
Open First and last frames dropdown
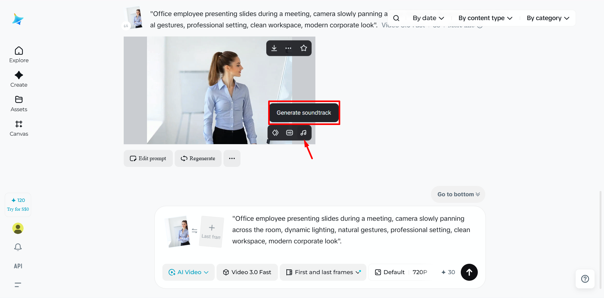(x=323, y=272)
